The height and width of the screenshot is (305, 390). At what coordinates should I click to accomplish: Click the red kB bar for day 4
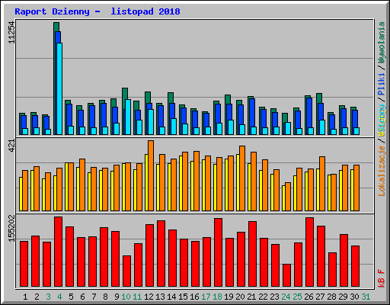(58, 252)
